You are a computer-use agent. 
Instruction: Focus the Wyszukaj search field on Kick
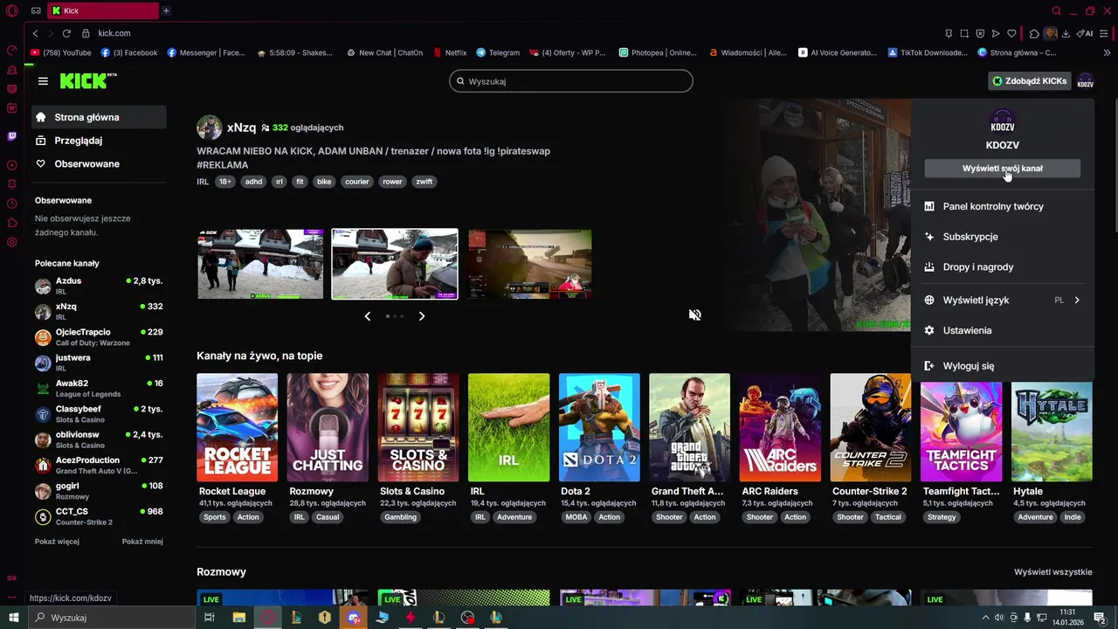pyautogui.click(x=571, y=81)
